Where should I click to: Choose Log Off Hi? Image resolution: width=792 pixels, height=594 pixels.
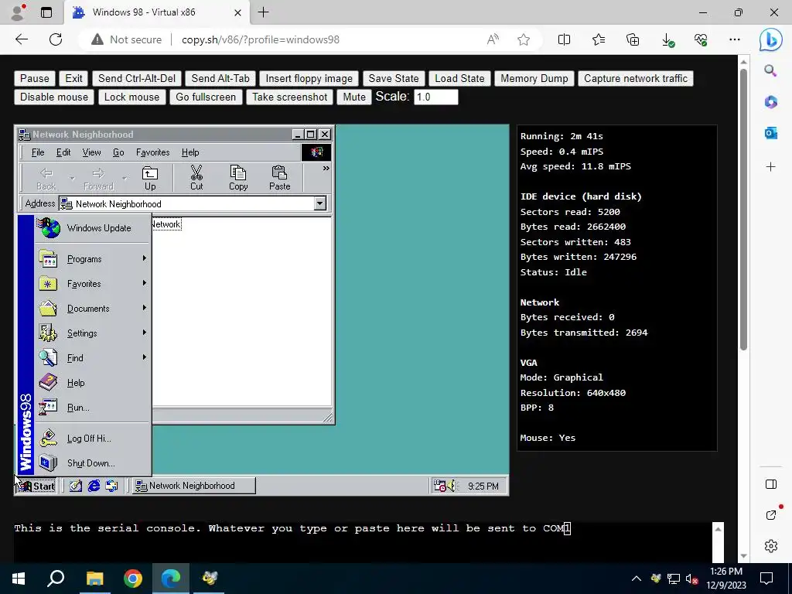(x=93, y=438)
